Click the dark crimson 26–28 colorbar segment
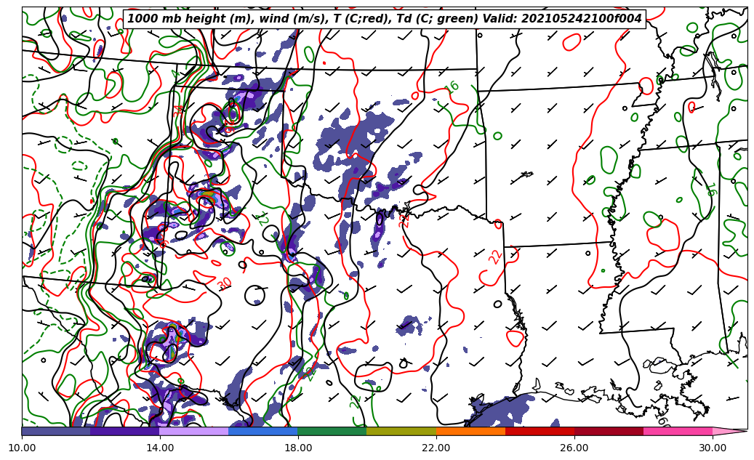Screen dimensions: 754x460 (609, 431)
